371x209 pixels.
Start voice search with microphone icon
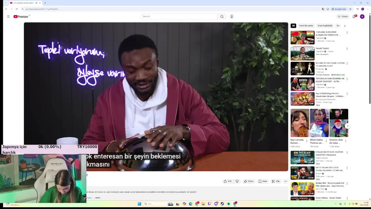[232, 17]
